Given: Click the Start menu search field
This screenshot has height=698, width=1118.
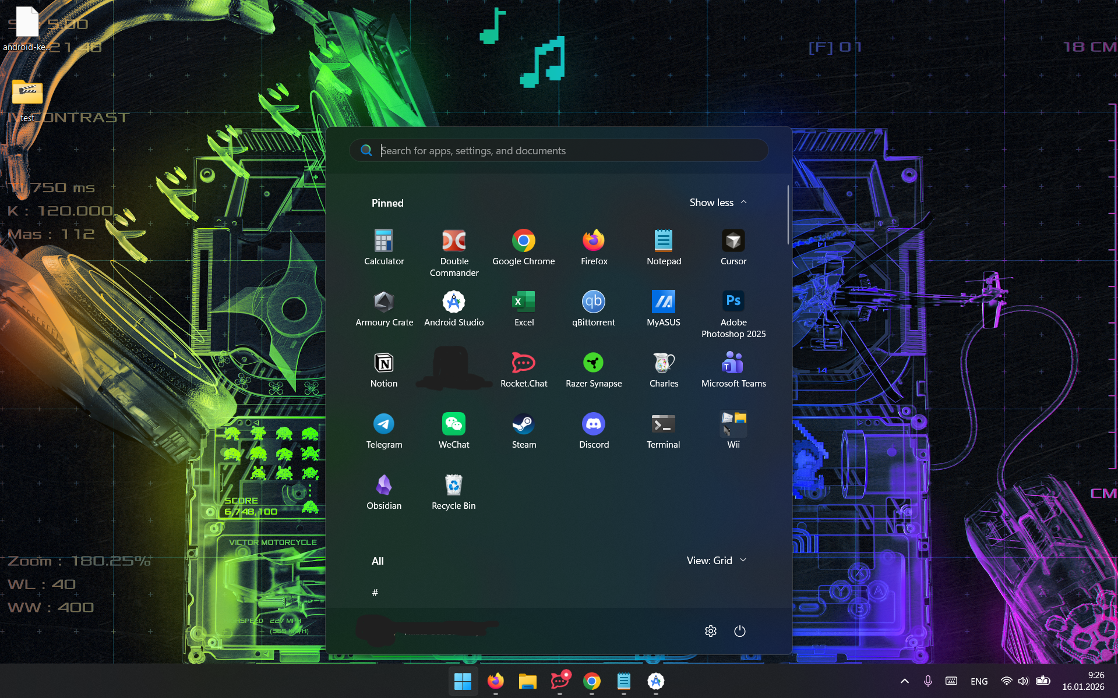Looking at the screenshot, I should (559, 151).
